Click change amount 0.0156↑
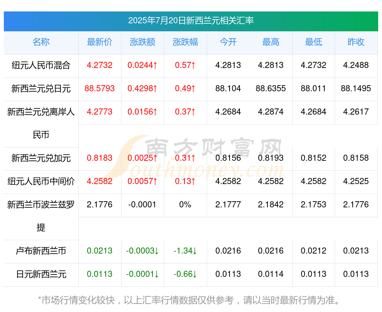Screen dimensions: 382x312 [142, 112]
